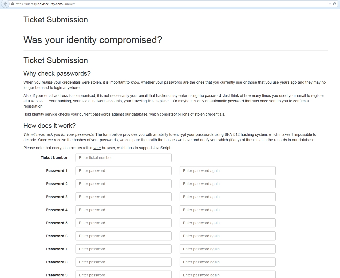Select the Password 6 entry field
Image resolution: width=340 pixels, height=278 pixels.
tap(123, 236)
